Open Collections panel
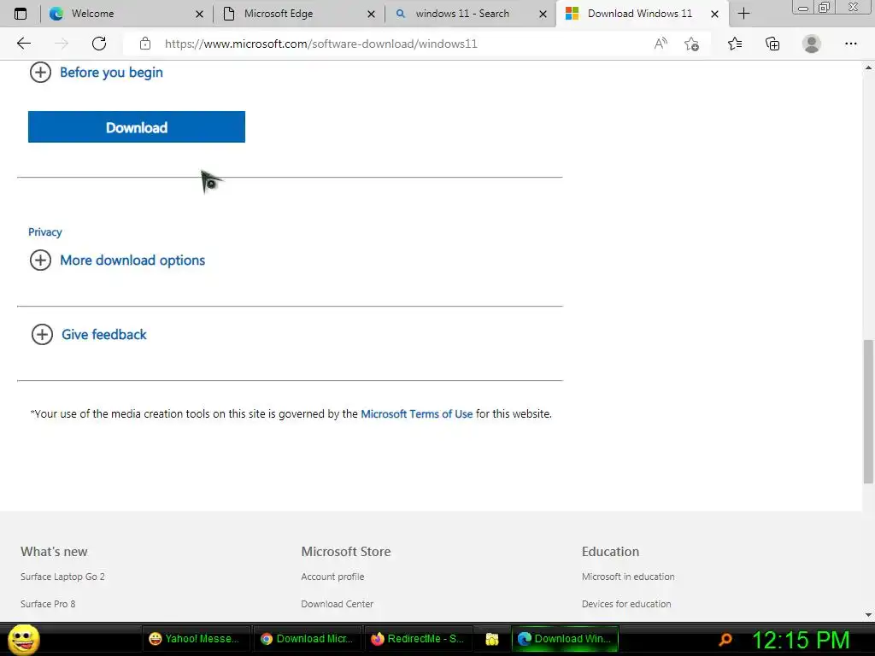The image size is (875, 656). 772,44
